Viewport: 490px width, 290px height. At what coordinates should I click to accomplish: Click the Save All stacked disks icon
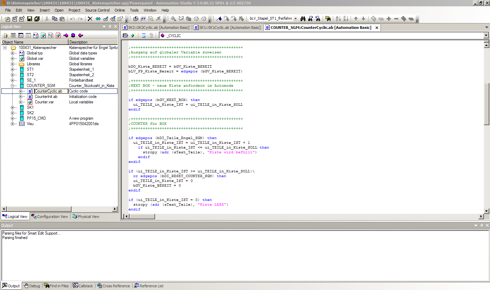37,19
